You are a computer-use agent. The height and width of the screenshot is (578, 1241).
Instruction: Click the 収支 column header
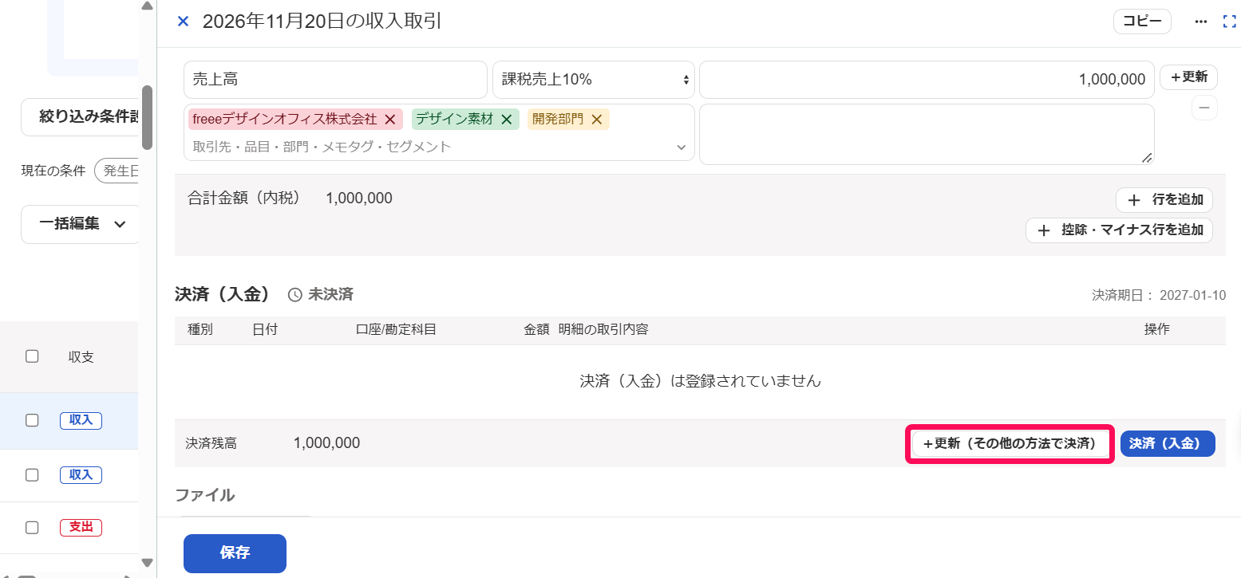(81, 357)
